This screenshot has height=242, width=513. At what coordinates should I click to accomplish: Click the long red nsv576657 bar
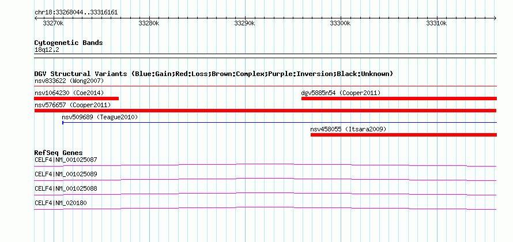[265, 111]
